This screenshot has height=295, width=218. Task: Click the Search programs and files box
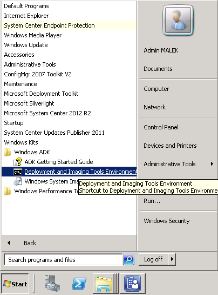pyautogui.click(x=63, y=260)
